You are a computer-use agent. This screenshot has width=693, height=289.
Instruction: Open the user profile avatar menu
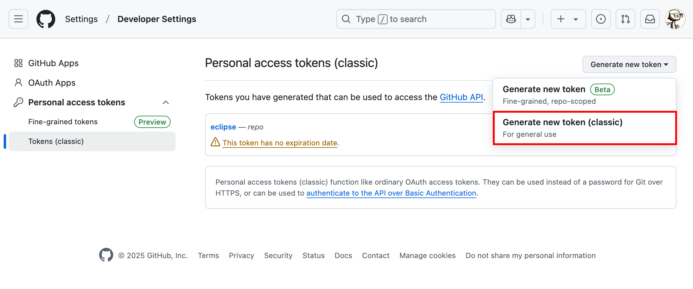(x=675, y=19)
